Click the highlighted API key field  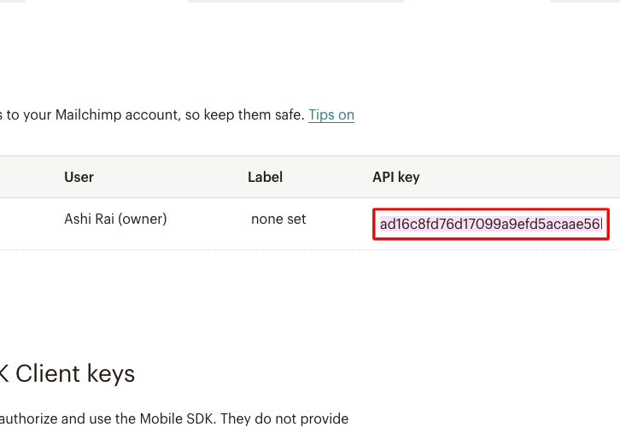point(490,225)
